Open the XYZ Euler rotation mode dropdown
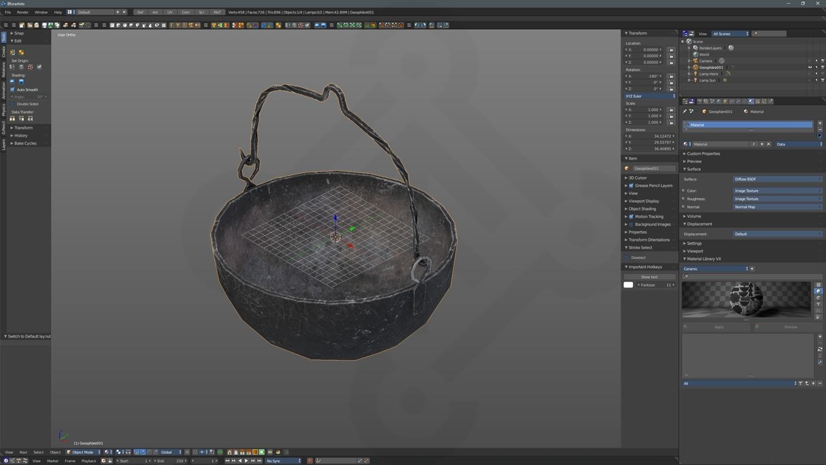The image size is (826, 465). (650, 96)
